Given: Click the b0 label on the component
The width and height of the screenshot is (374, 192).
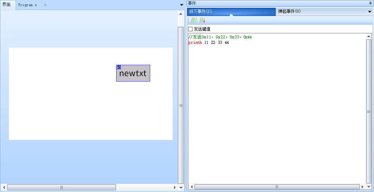Looking at the screenshot, I should 118,67.
